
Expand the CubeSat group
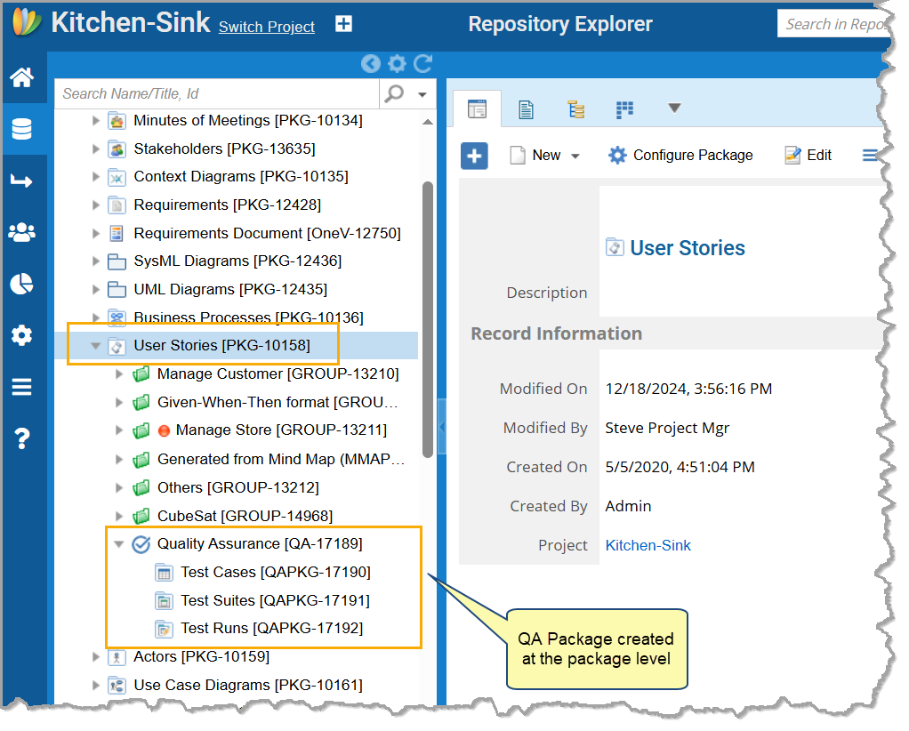point(119,516)
